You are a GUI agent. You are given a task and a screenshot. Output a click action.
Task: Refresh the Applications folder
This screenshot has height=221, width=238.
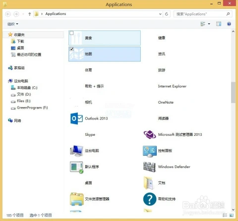[167, 14]
